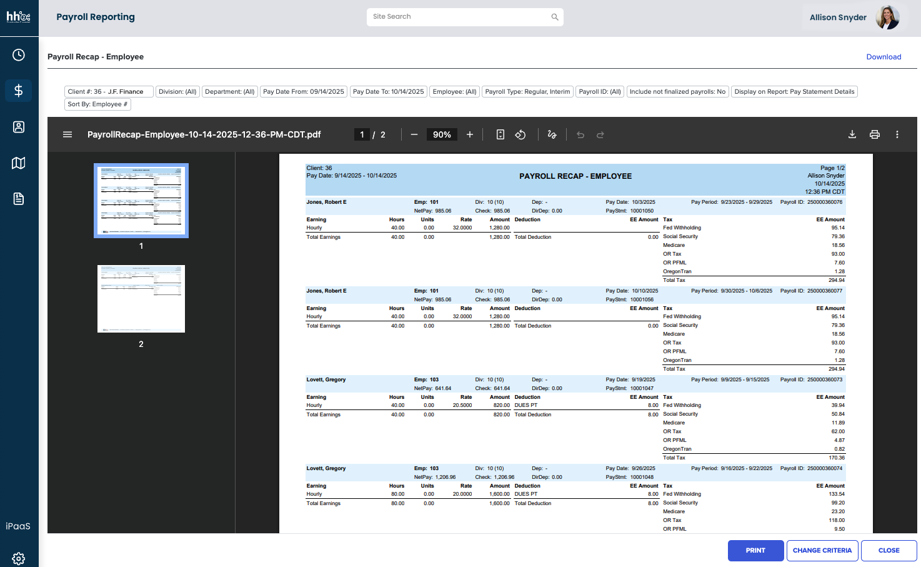921x567 pixels.
Task: Select the employee contact card icon in sidebar
Action: tap(19, 126)
